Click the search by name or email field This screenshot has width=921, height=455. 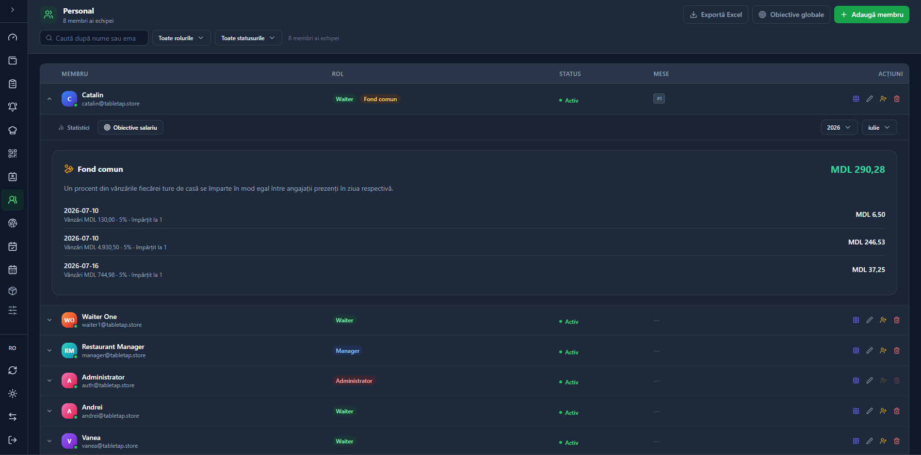pos(94,38)
